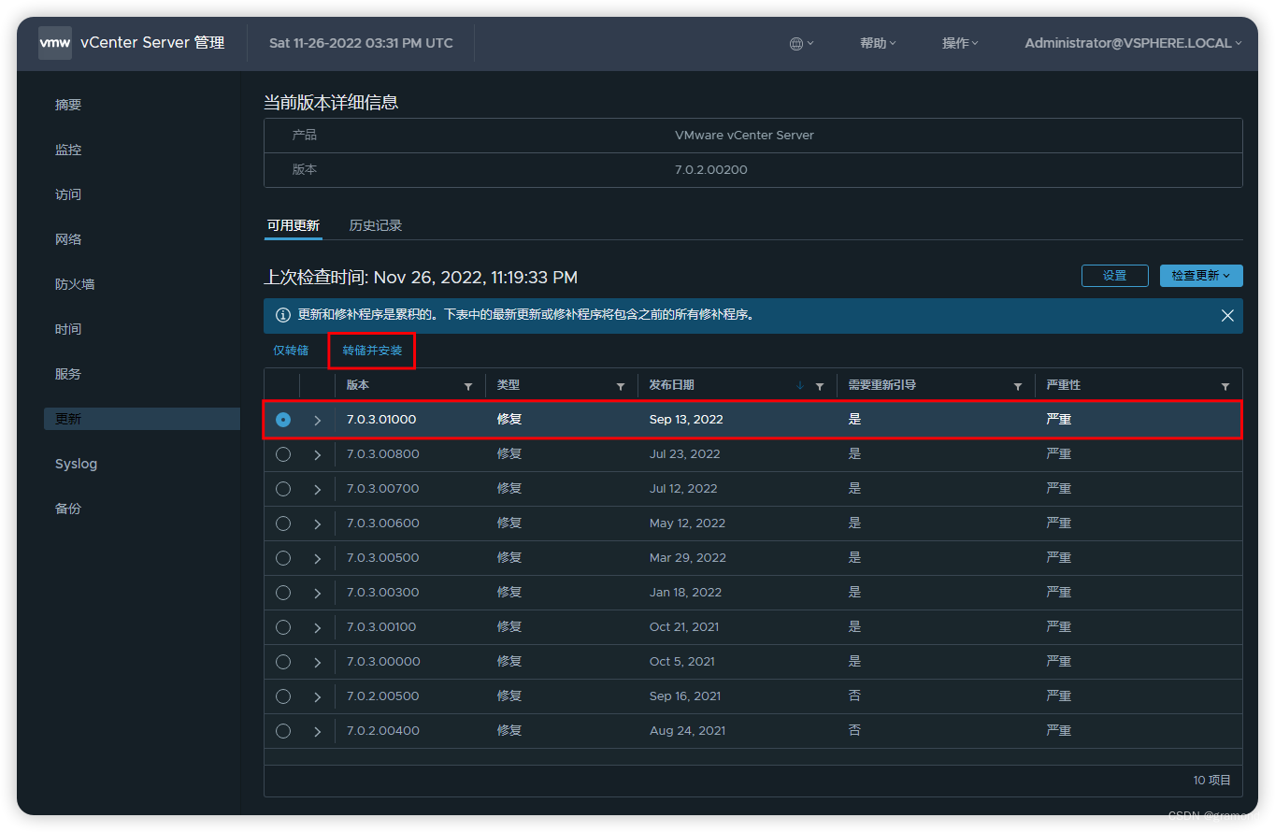Open Administrator@VSPHERE.LOCAL user menu
The height and width of the screenshot is (832, 1275).
point(1133,43)
